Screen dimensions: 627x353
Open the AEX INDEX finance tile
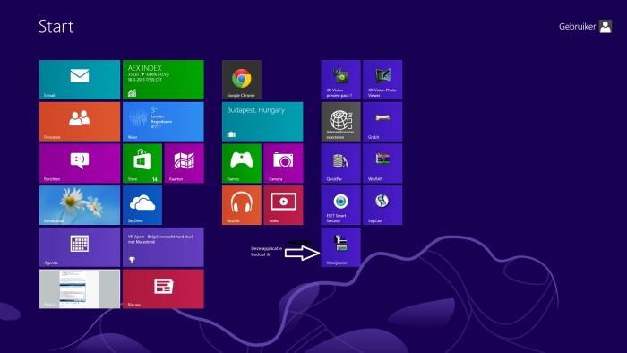tap(163, 80)
